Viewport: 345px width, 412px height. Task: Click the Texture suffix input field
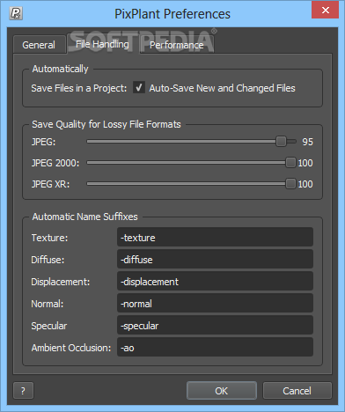pyautogui.click(x=215, y=237)
